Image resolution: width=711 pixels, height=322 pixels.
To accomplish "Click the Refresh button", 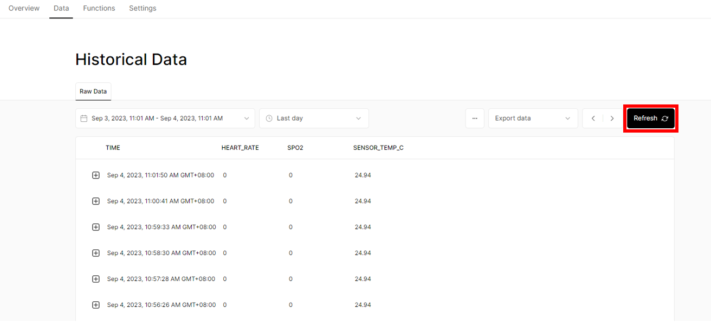I will coord(651,118).
